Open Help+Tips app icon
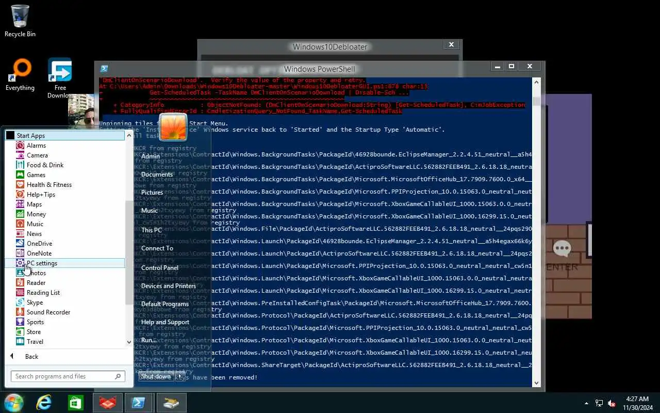660x413 pixels. click(x=20, y=195)
